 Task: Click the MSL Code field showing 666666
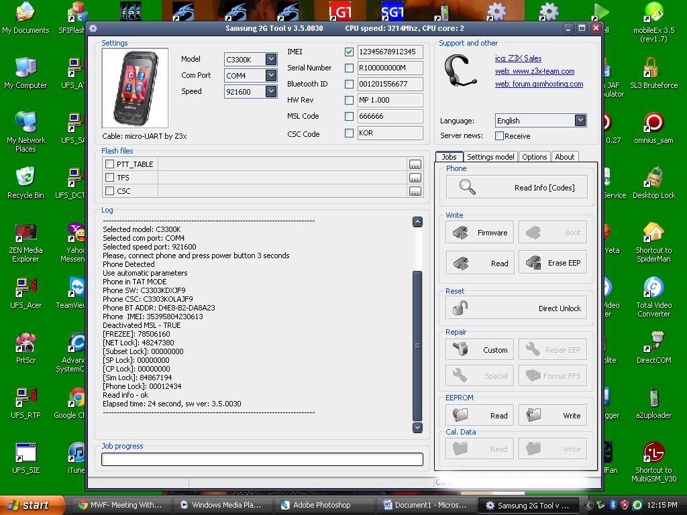click(x=390, y=116)
